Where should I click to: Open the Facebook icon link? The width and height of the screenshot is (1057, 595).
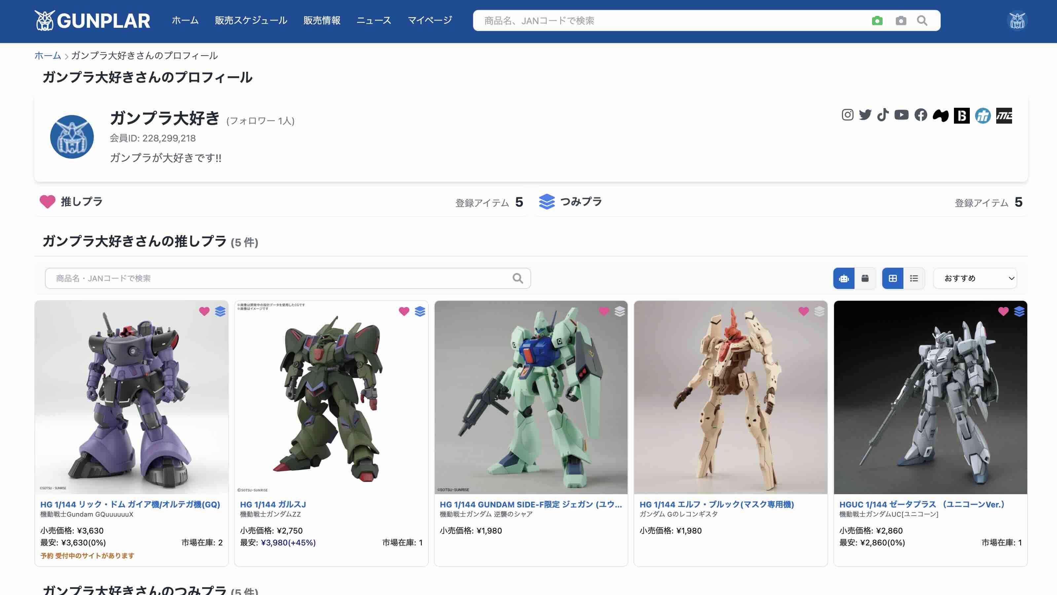coord(920,115)
